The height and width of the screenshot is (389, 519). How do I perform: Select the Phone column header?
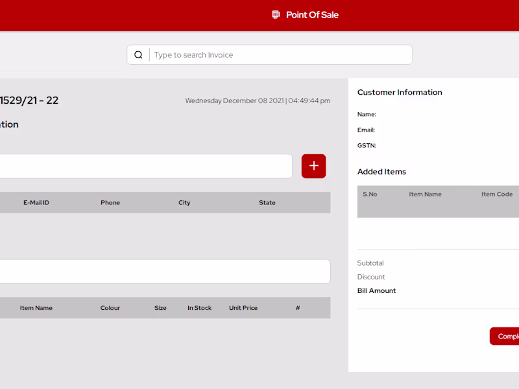pos(110,203)
